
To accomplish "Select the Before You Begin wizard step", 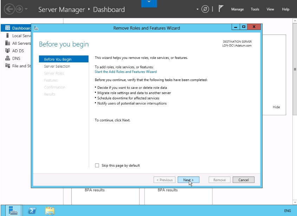I will pyautogui.click(x=64, y=59).
